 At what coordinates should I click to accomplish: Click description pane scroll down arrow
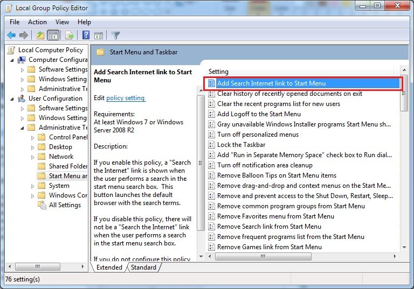(201, 256)
